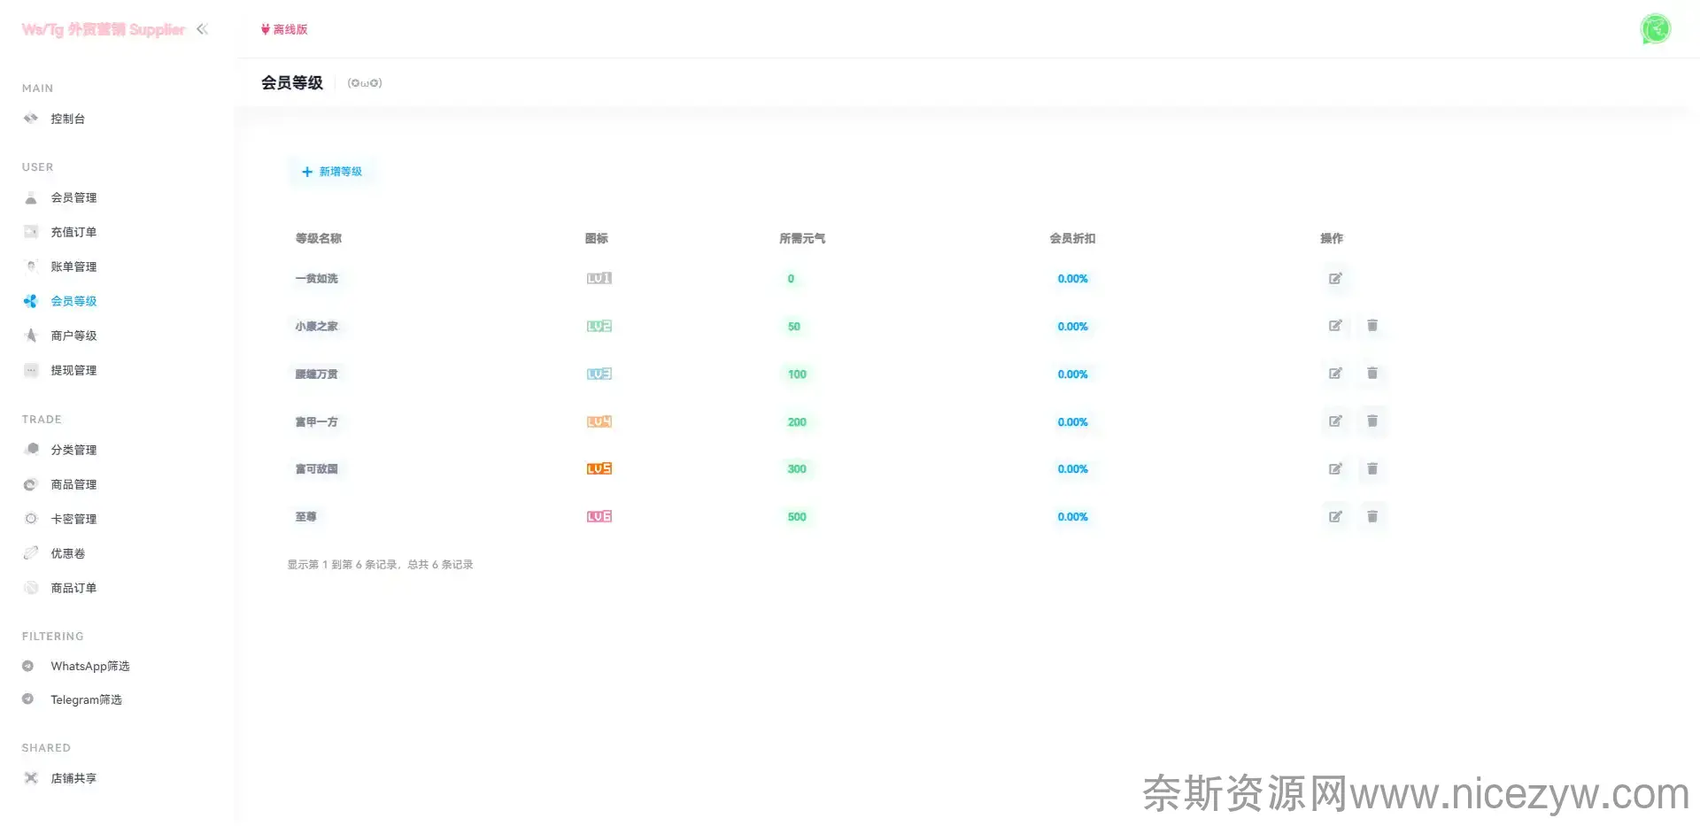This screenshot has height=826, width=1700.
Task: Click the 会员等级 page title
Action: (292, 82)
